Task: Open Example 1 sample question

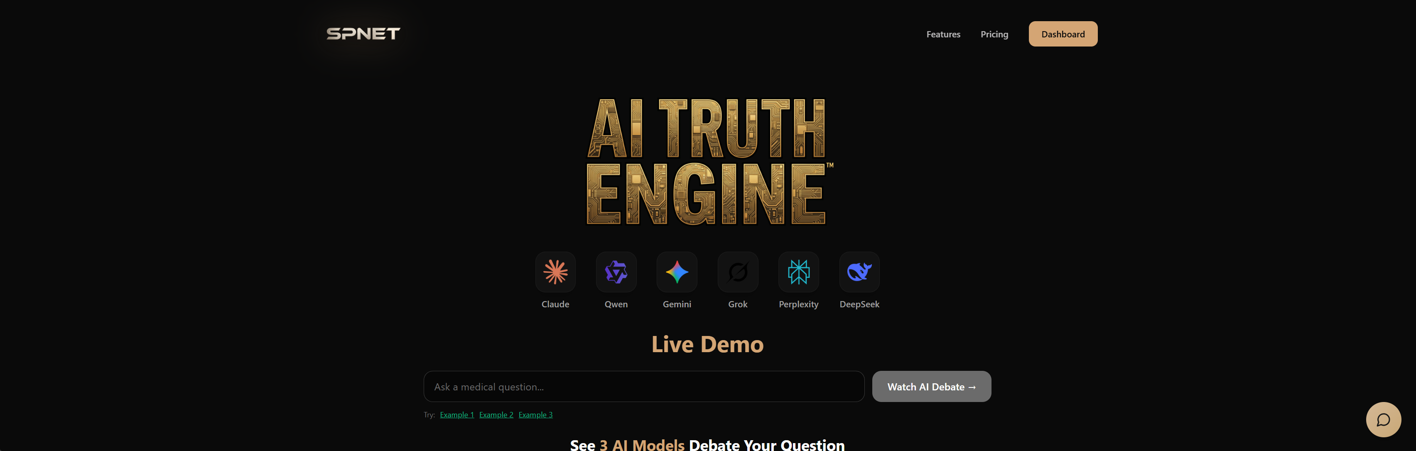Action: [x=456, y=414]
